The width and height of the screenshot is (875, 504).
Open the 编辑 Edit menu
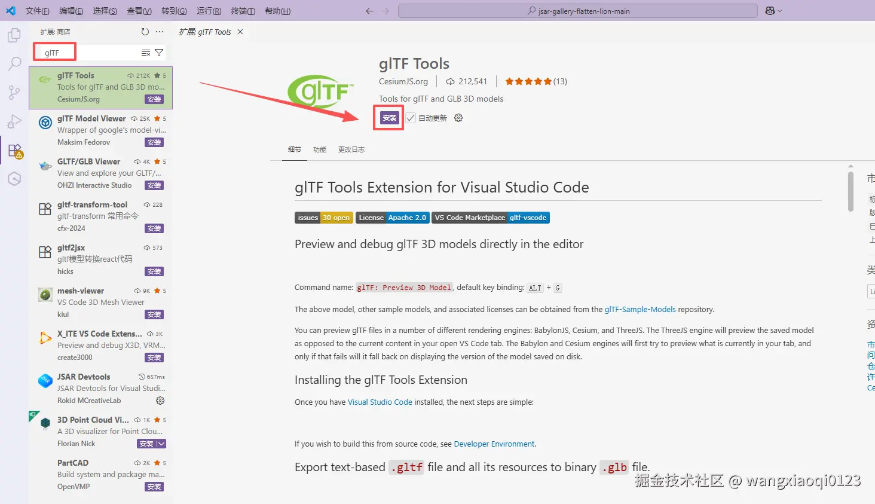71,11
